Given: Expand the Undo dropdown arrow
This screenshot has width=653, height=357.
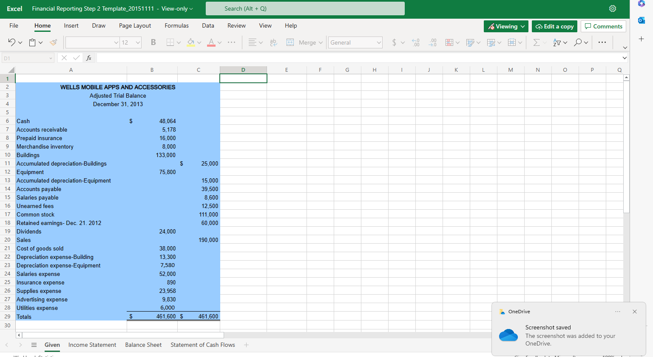Looking at the screenshot, I should coord(20,42).
